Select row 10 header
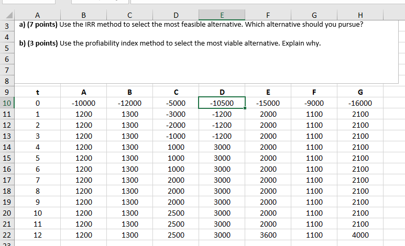 point(7,103)
